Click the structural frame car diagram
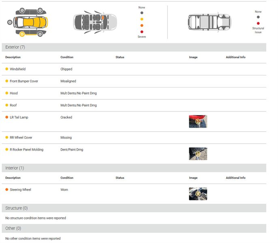The image size is (278, 243). click(x=210, y=21)
